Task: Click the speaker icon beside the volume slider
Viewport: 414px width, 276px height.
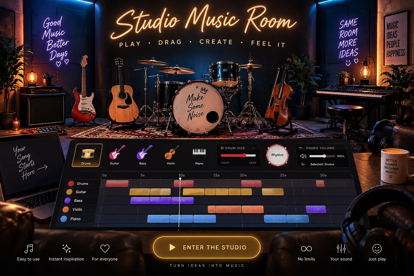Action: pyautogui.click(x=303, y=156)
